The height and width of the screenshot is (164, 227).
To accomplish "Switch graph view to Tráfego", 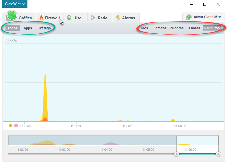I will [x=44, y=28].
